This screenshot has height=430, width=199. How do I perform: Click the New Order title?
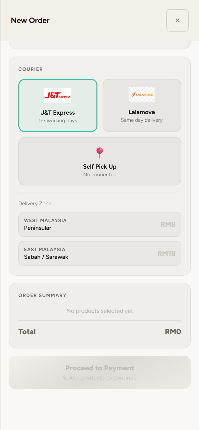[x=30, y=20]
